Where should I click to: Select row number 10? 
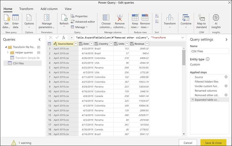pyautogui.click(x=50, y=91)
